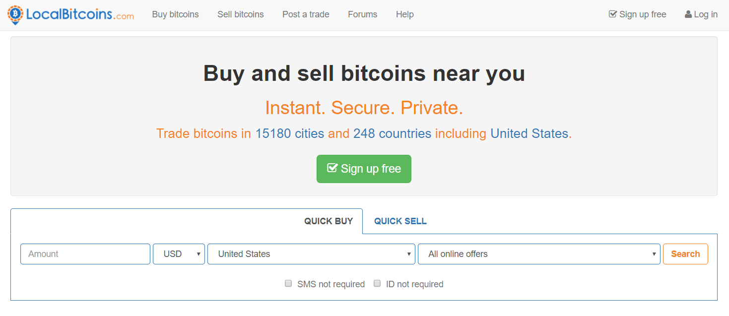Open Post a trade page
The width and height of the screenshot is (729, 316).
coord(306,14)
